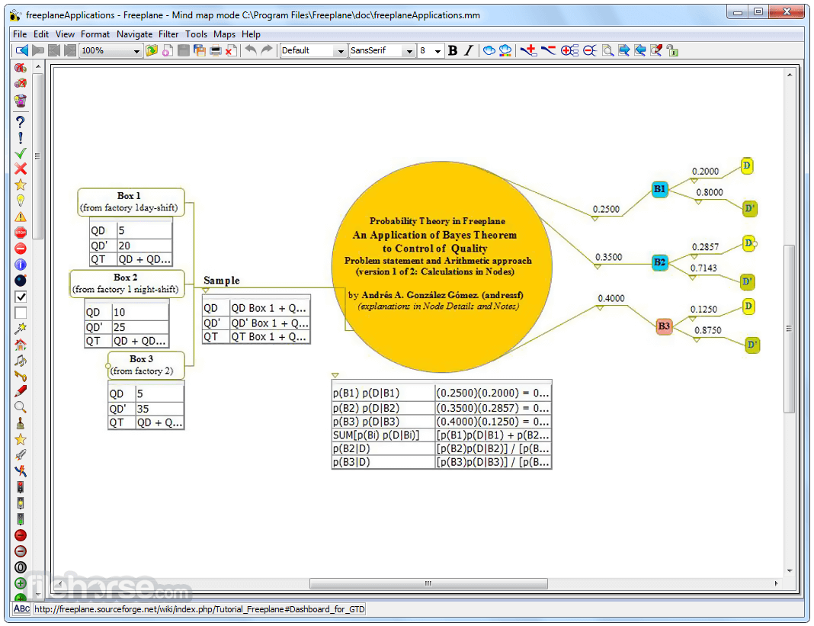
Task: Add the green check mark icon
Action: [21, 153]
